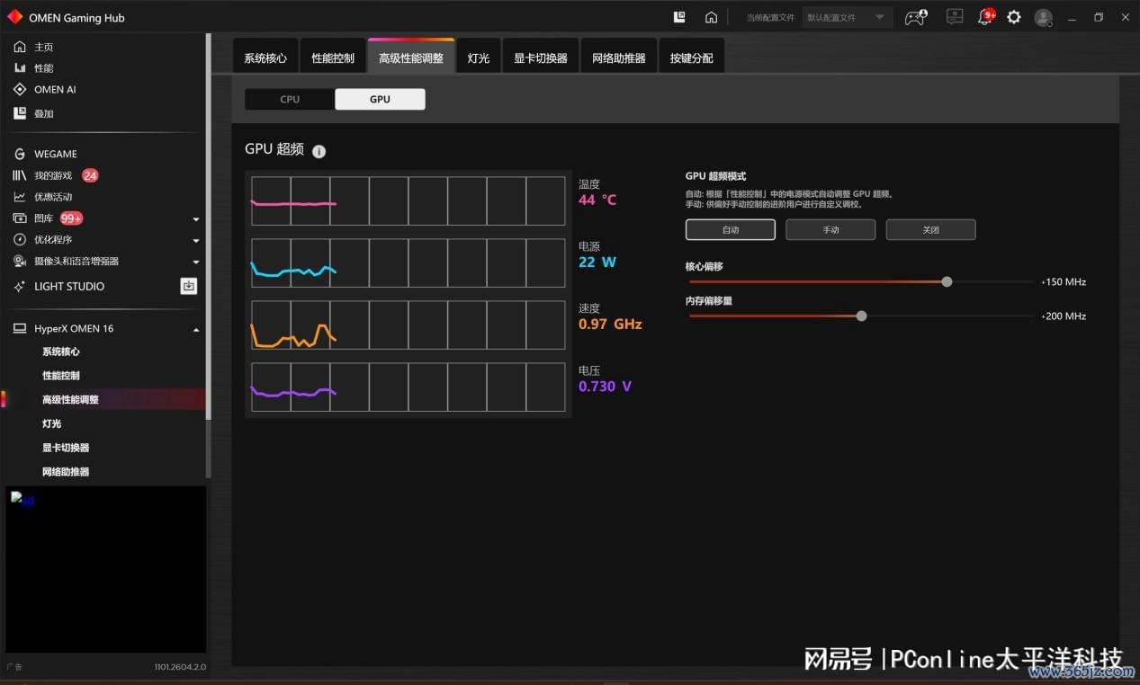Click the OMEN AI diamond icon
This screenshot has height=685, width=1140.
20,90
